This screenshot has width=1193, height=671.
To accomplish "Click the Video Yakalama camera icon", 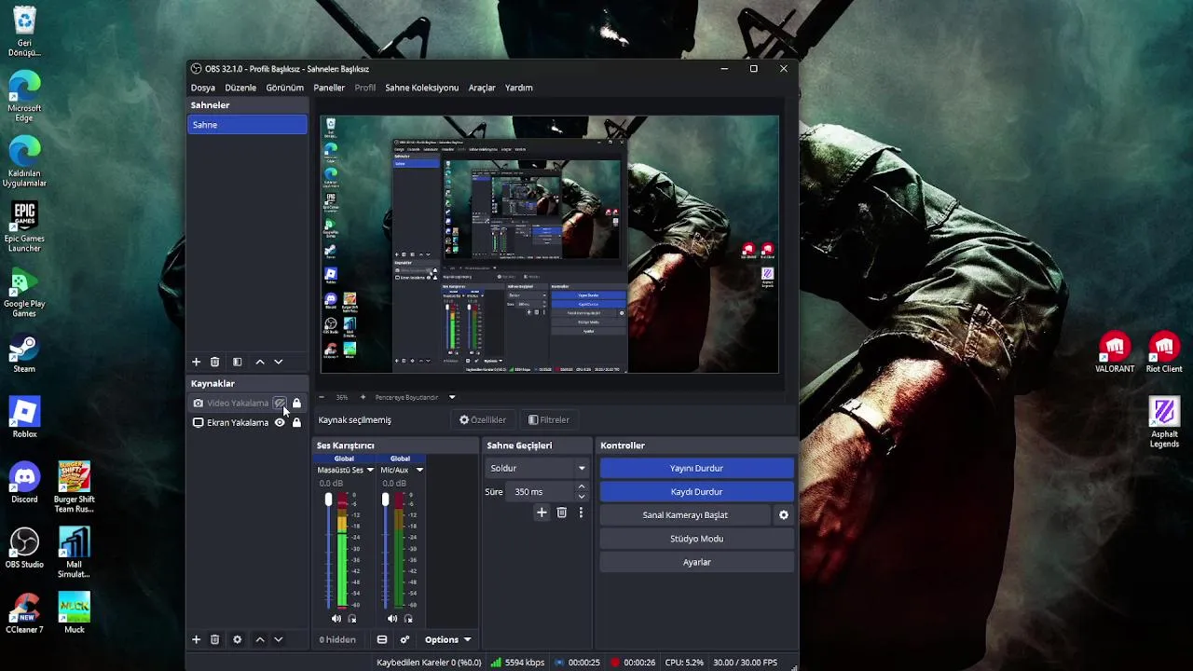I will click(198, 404).
